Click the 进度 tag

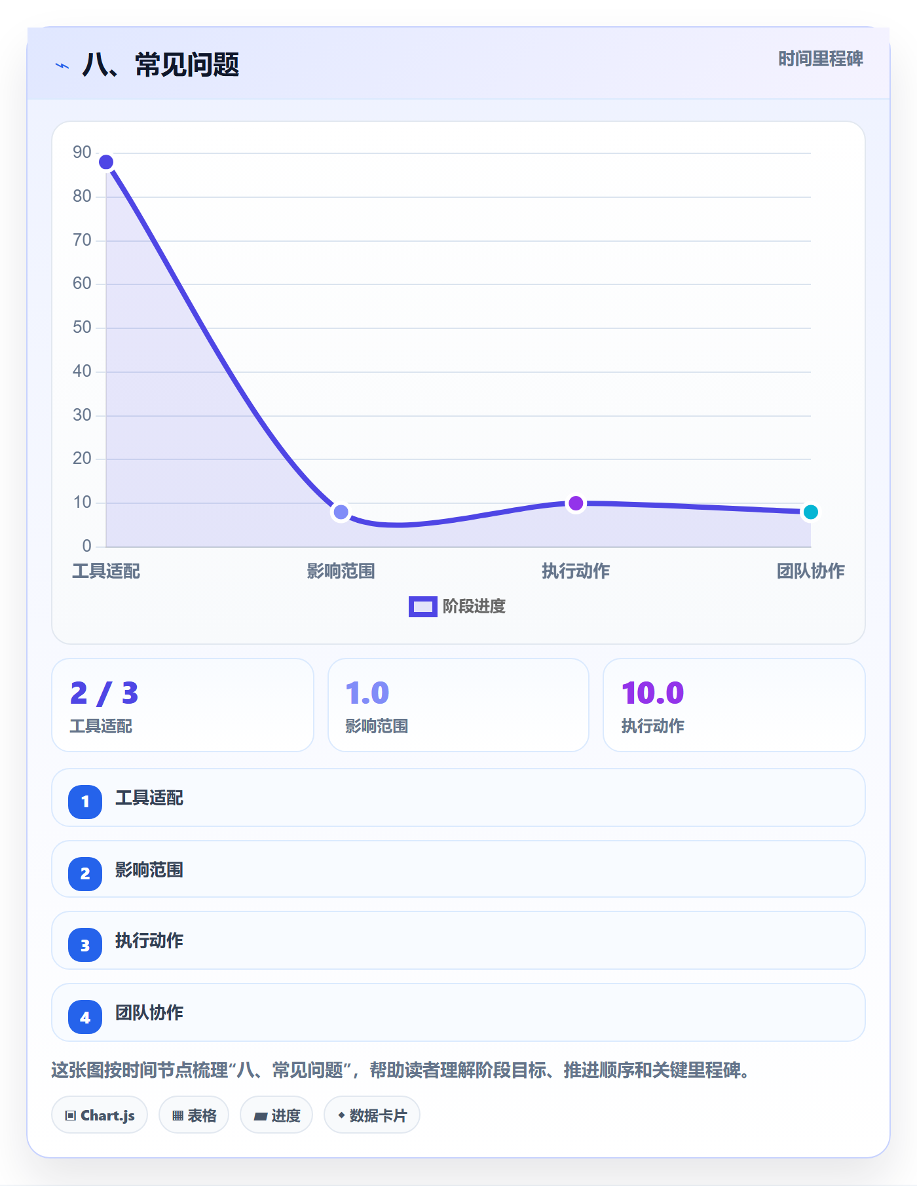click(276, 1115)
